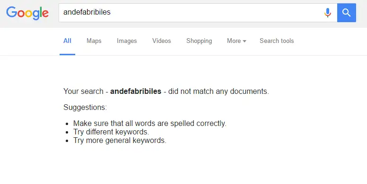Image resolution: width=367 pixels, height=184 pixels.
Task: Click the 'Try different keywords' suggestion
Action: click(111, 132)
